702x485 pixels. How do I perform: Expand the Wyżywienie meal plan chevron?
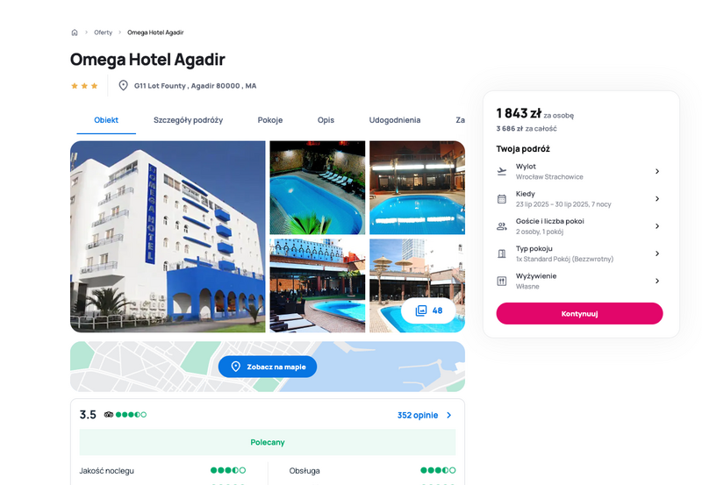point(657,281)
